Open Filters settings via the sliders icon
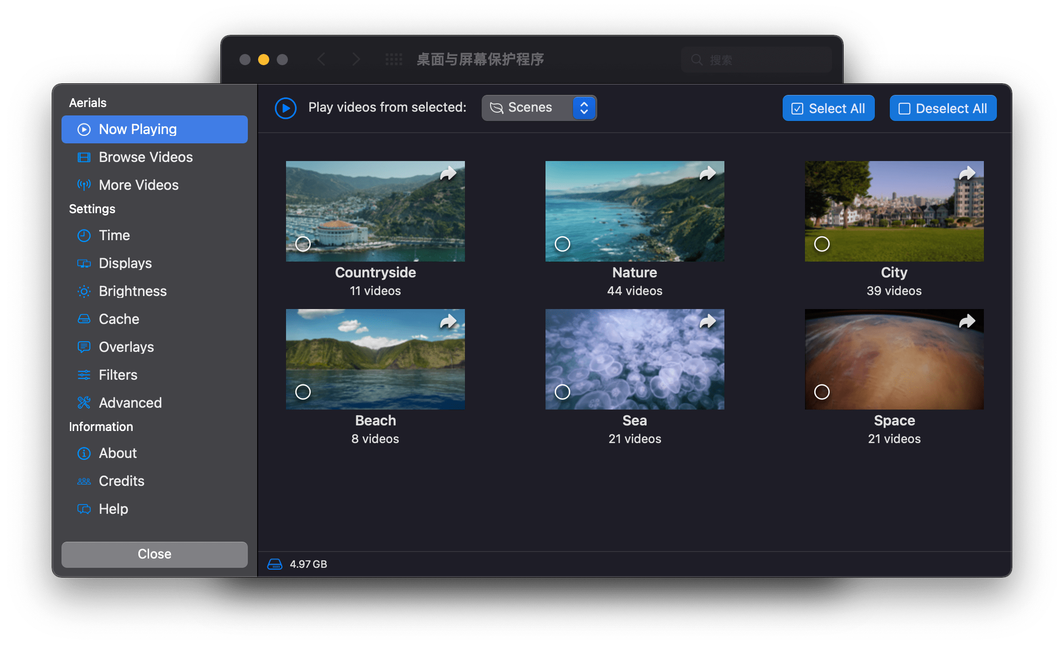 (84, 375)
